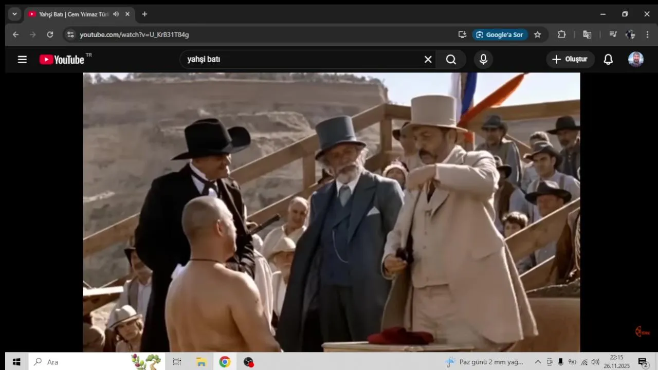Viewport: 658px width, 370px height.
Task: Click the Google'a Sor lens button
Action: [x=500, y=34]
